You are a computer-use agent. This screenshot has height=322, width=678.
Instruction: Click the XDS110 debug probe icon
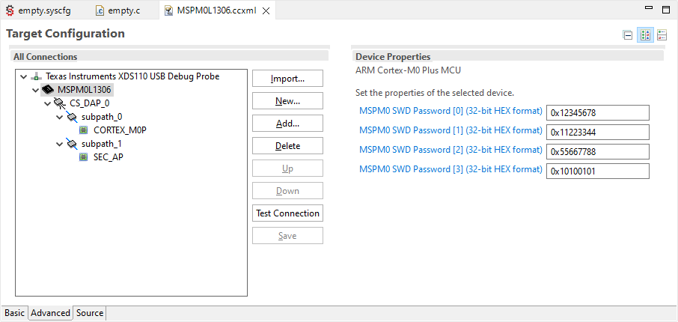36,76
